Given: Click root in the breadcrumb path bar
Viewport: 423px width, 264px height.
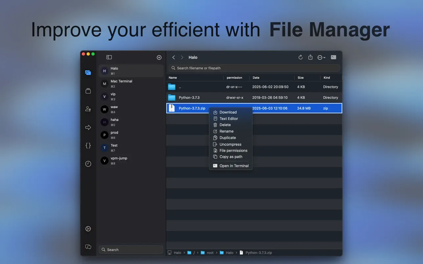Looking at the screenshot, I should pyautogui.click(x=207, y=253).
